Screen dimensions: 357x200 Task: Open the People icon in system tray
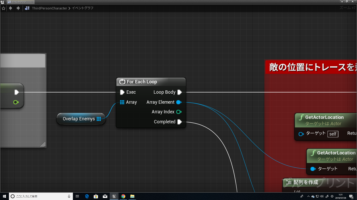tap(302, 196)
